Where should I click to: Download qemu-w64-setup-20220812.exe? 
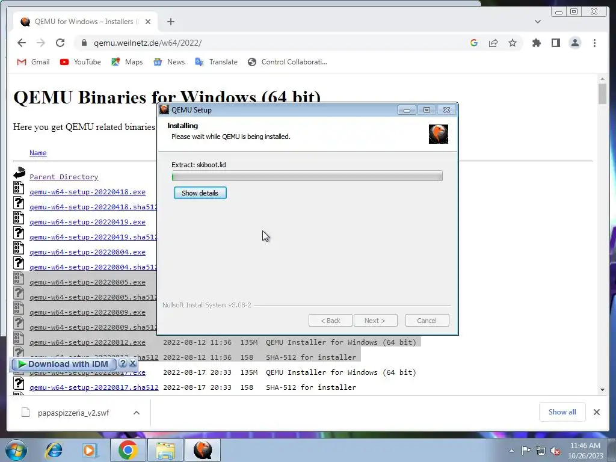(x=88, y=342)
